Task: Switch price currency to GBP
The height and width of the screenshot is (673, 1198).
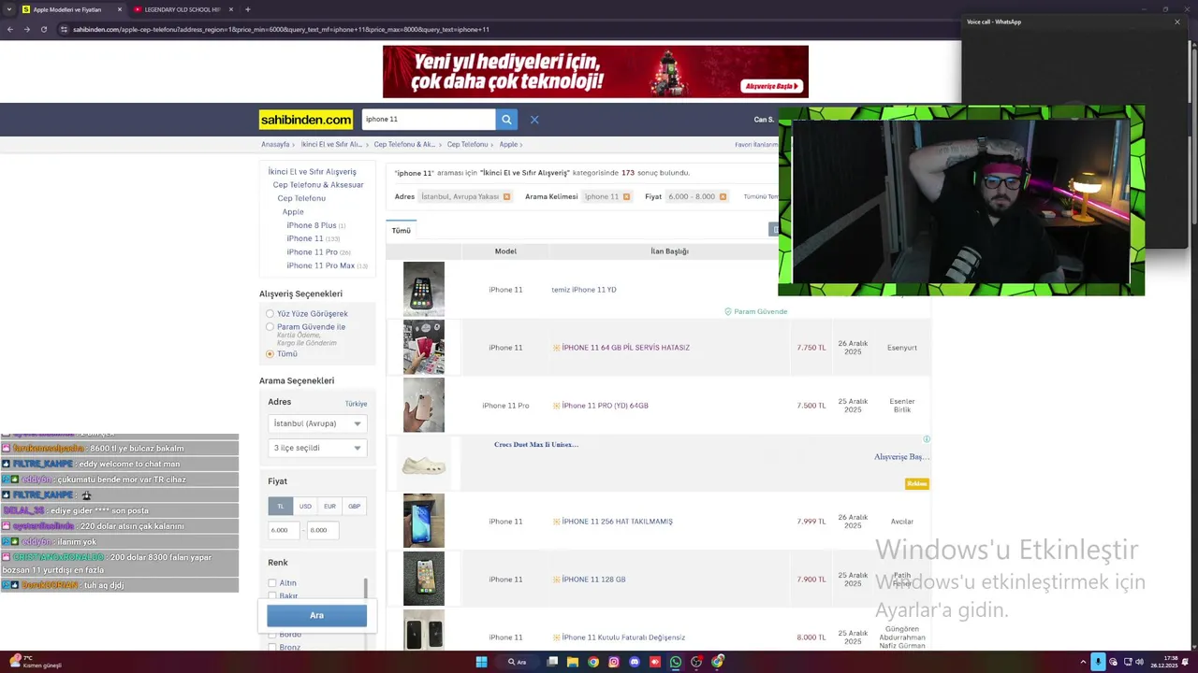Action: point(354,506)
